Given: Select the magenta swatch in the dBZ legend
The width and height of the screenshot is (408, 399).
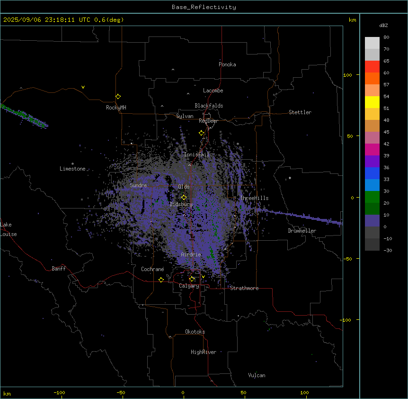Looking at the screenshot, I should [372, 149].
